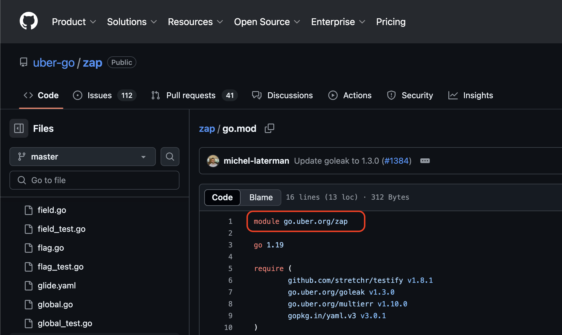This screenshot has width=562, height=335.
Task: Open the Actions tab
Action: click(350, 95)
